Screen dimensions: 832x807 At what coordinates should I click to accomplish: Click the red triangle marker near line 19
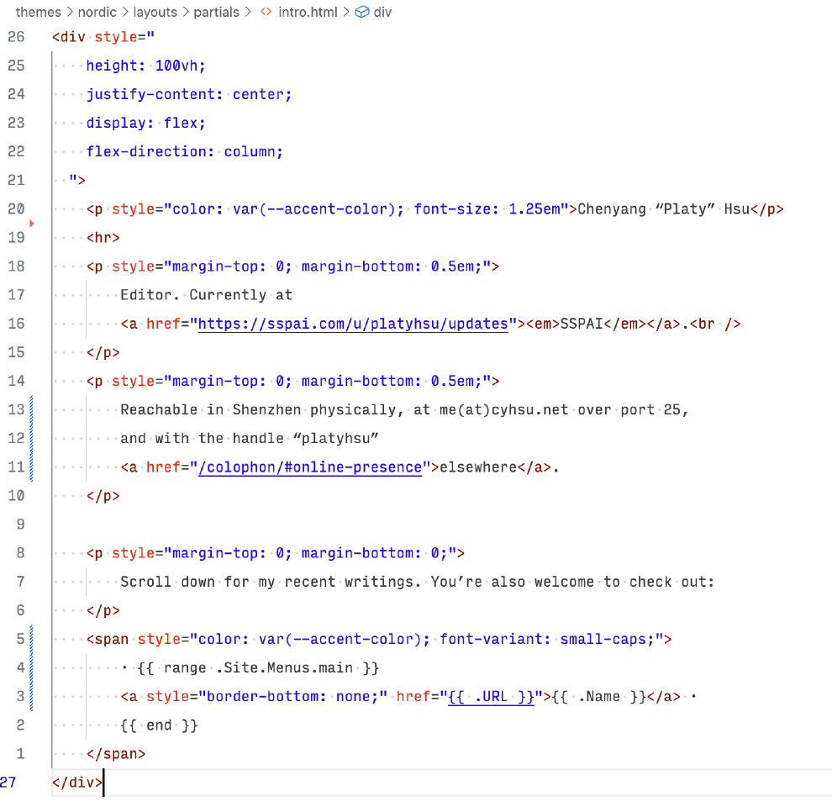pyautogui.click(x=32, y=224)
